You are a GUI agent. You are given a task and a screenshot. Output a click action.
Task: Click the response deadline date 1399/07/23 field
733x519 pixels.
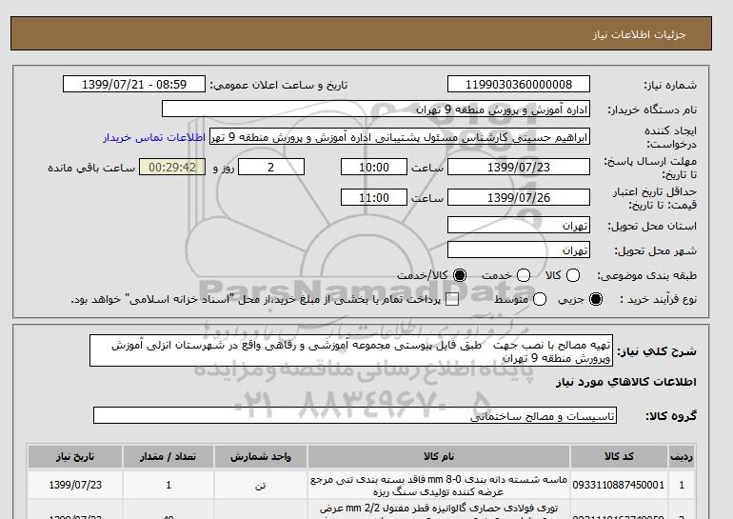(519, 167)
